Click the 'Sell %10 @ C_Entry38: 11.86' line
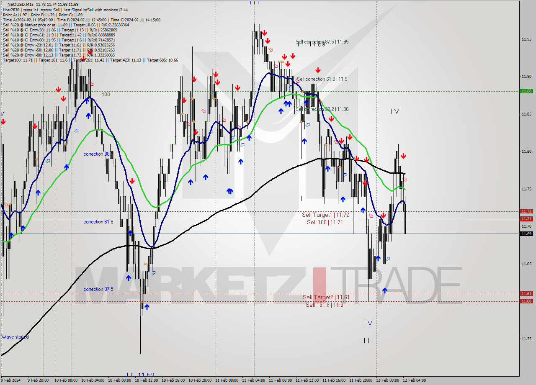The height and width of the screenshot is (385, 536). (60, 30)
